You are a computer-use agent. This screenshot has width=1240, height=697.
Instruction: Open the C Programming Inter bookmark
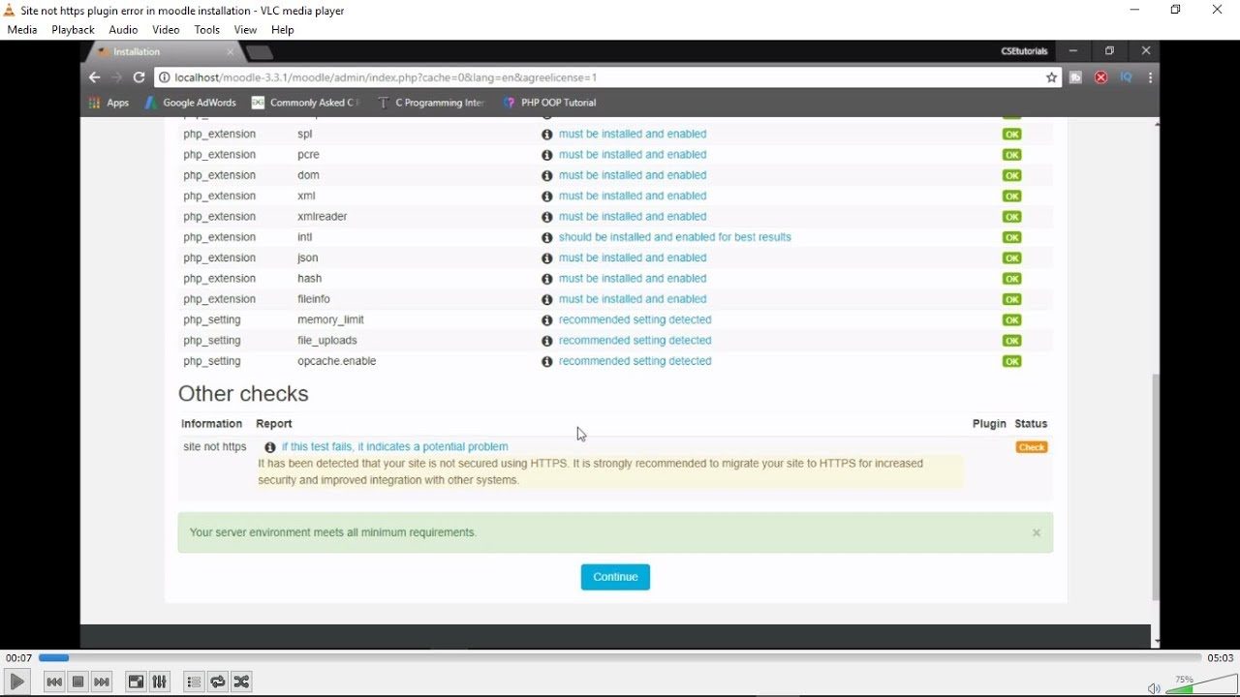coord(431,103)
